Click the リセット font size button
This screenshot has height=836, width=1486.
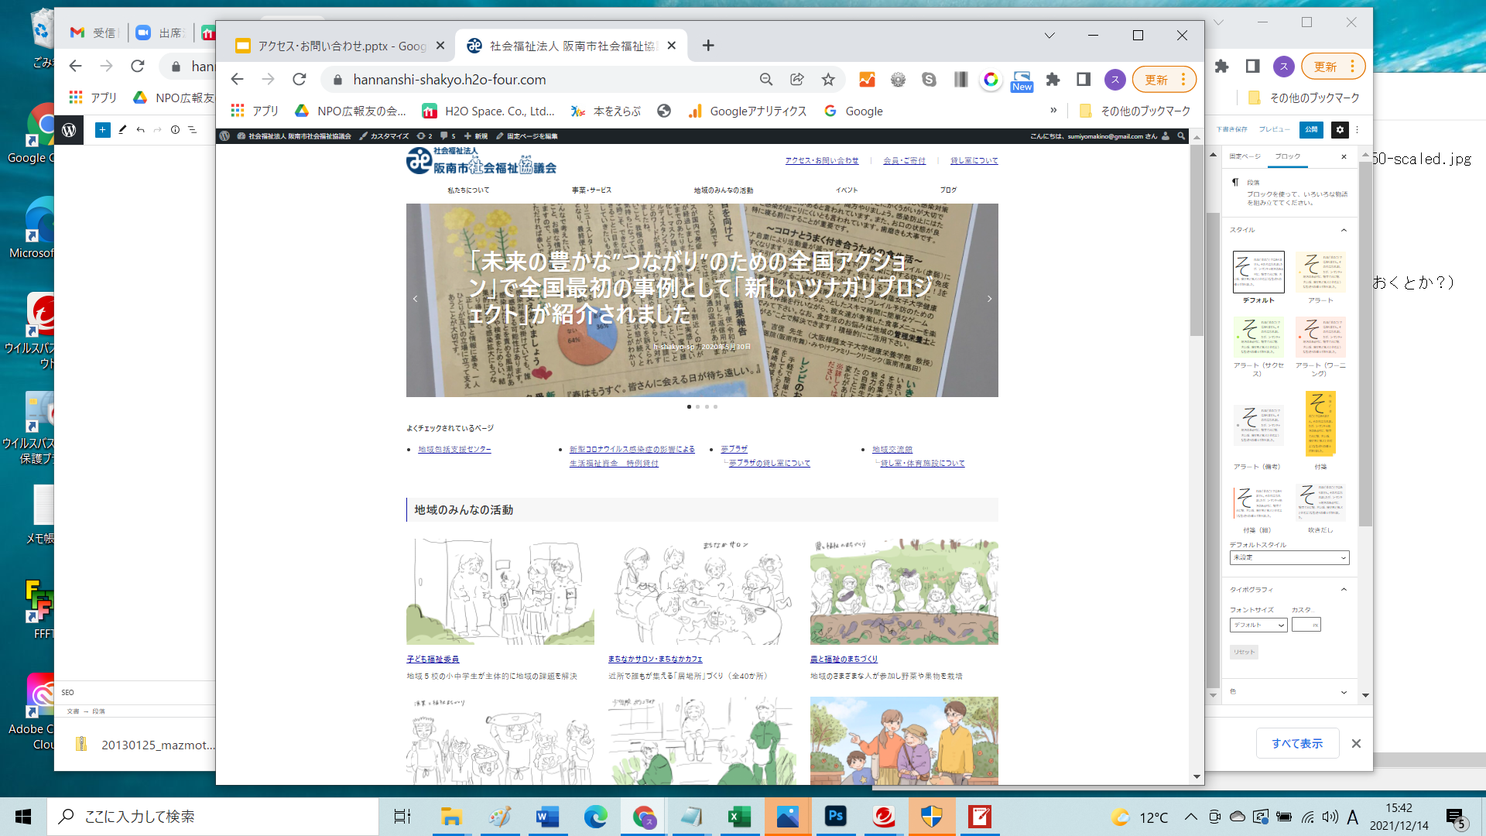tap(1244, 653)
